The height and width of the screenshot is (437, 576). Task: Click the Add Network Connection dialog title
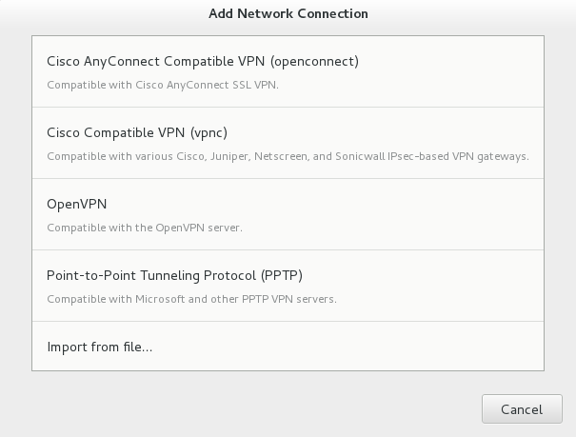coord(288,14)
